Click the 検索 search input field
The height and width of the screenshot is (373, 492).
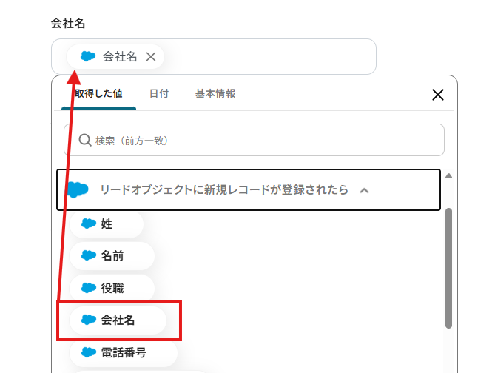(266, 140)
